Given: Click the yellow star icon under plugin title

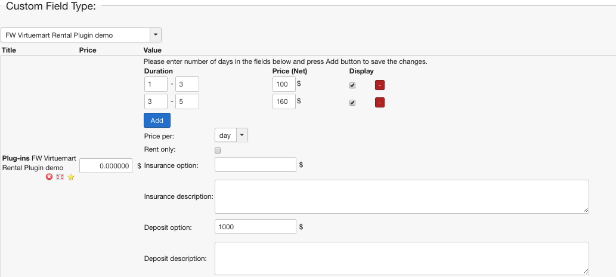Looking at the screenshot, I should tap(70, 177).
